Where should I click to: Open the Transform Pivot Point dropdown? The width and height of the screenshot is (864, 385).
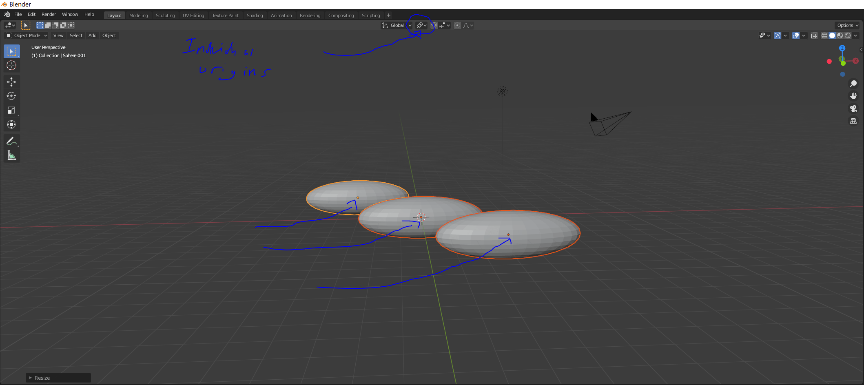421,25
